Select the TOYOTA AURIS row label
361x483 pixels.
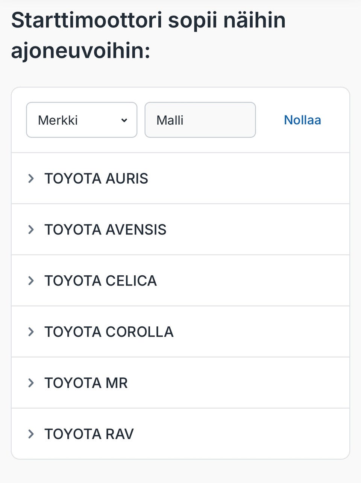click(96, 178)
